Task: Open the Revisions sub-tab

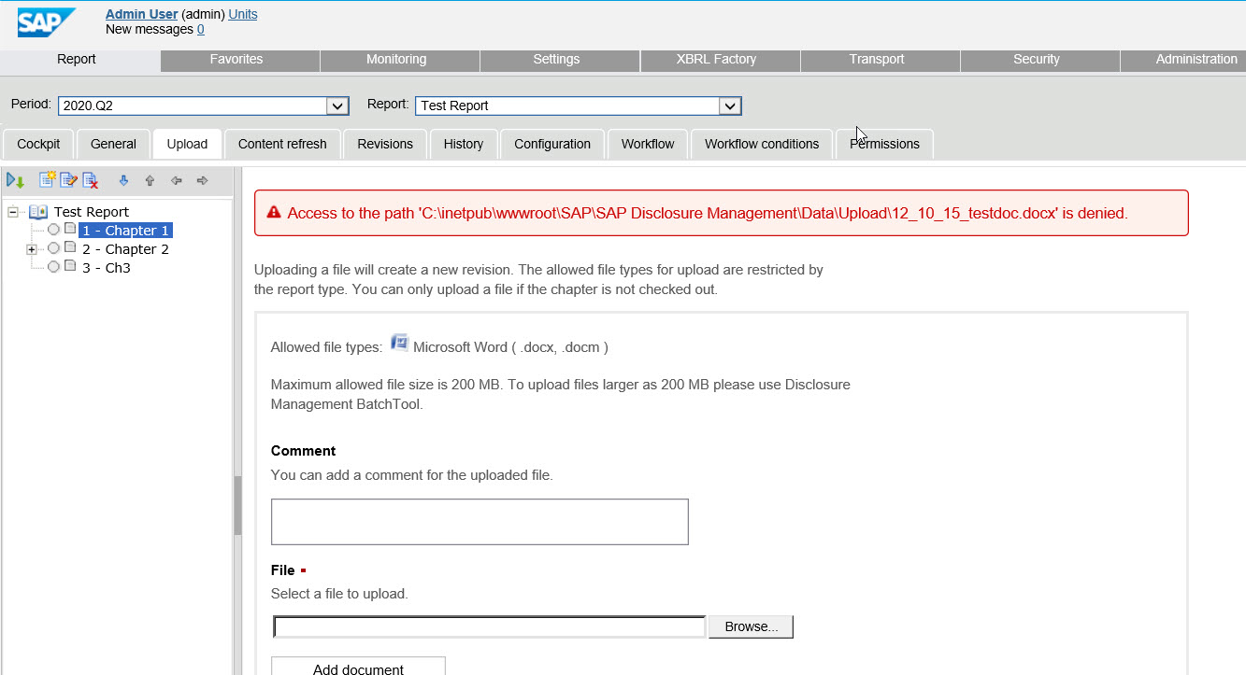Action: pyautogui.click(x=385, y=144)
